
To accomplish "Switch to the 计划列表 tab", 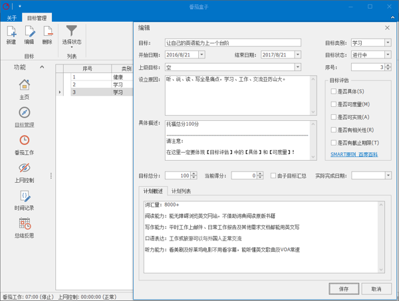I will (x=181, y=191).
